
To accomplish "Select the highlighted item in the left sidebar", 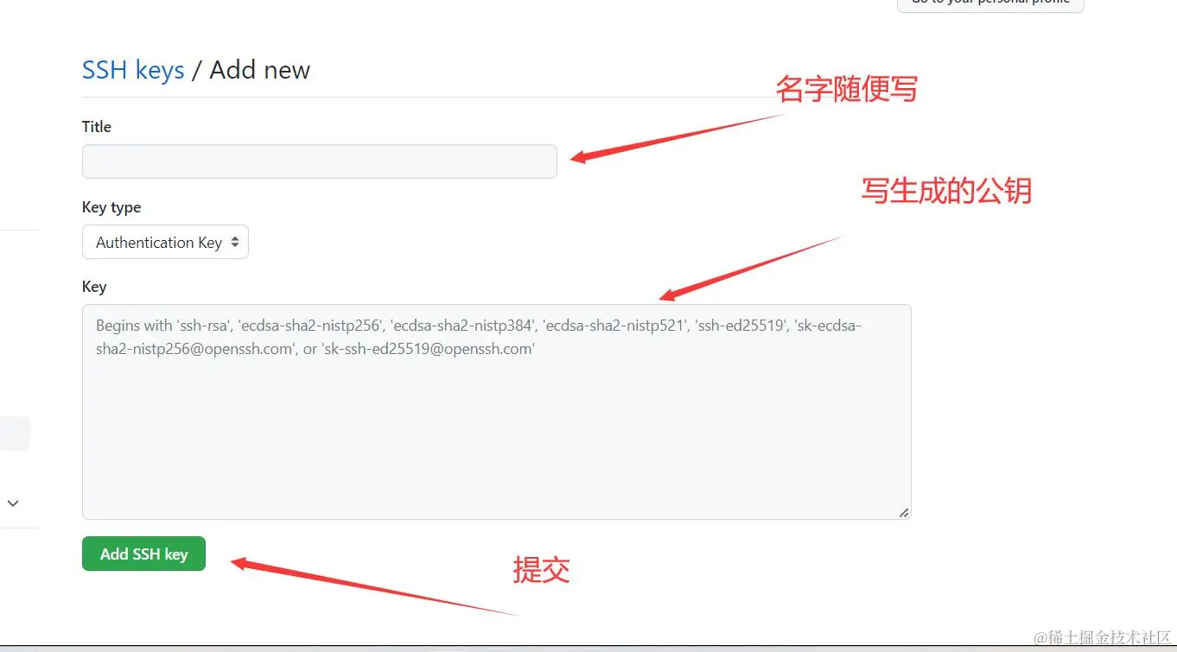I will (15, 434).
